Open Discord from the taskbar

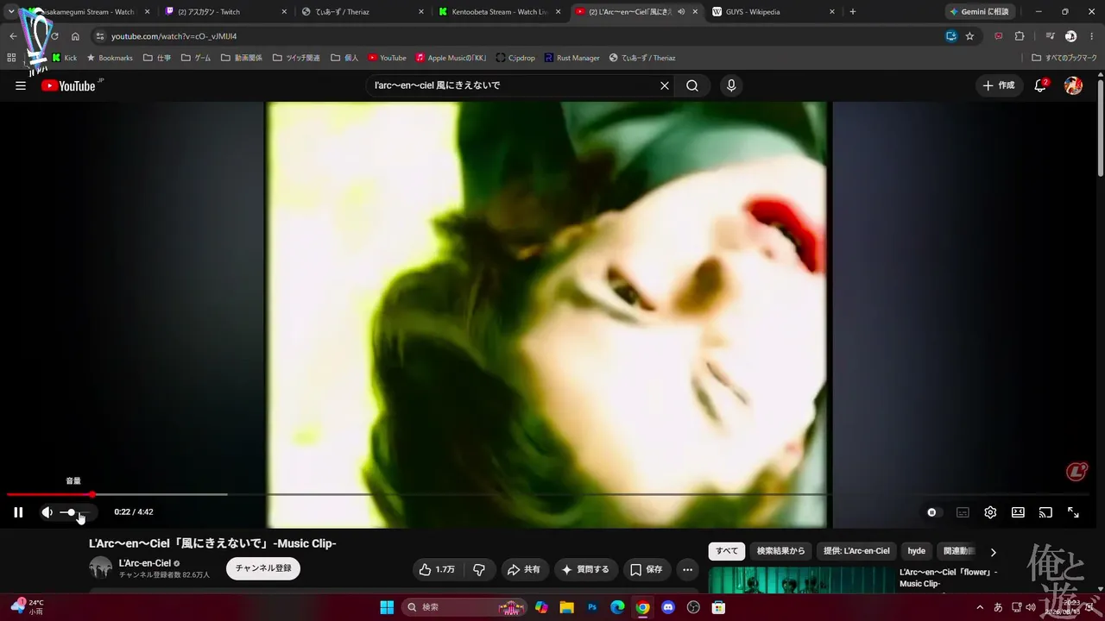[x=667, y=607]
